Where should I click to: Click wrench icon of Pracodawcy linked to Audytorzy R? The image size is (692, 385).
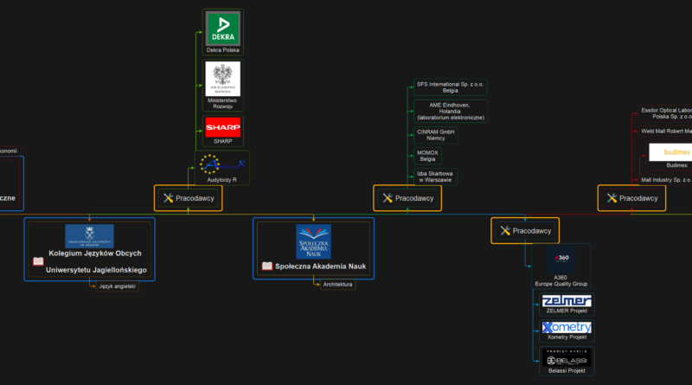pos(168,198)
